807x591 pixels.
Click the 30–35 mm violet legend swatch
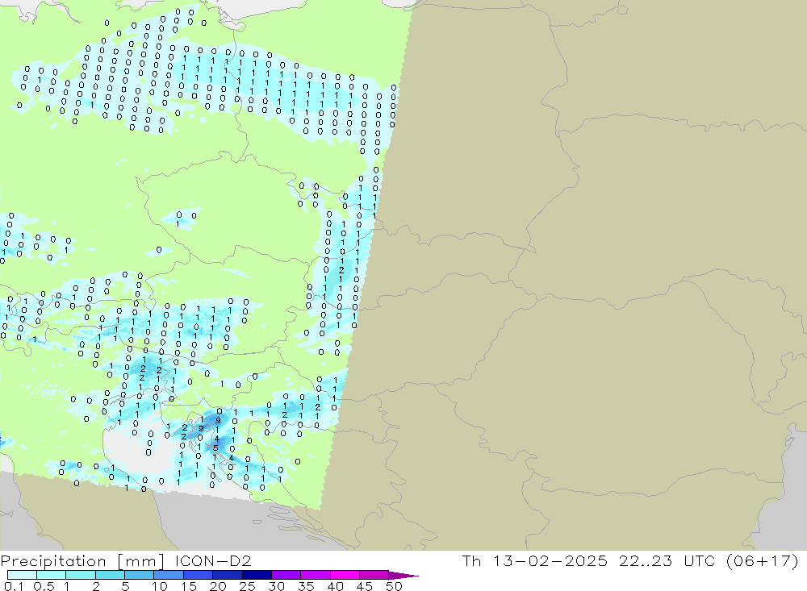286,575
